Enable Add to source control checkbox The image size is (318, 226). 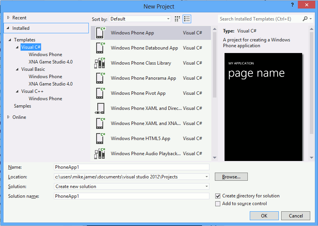(218, 204)
